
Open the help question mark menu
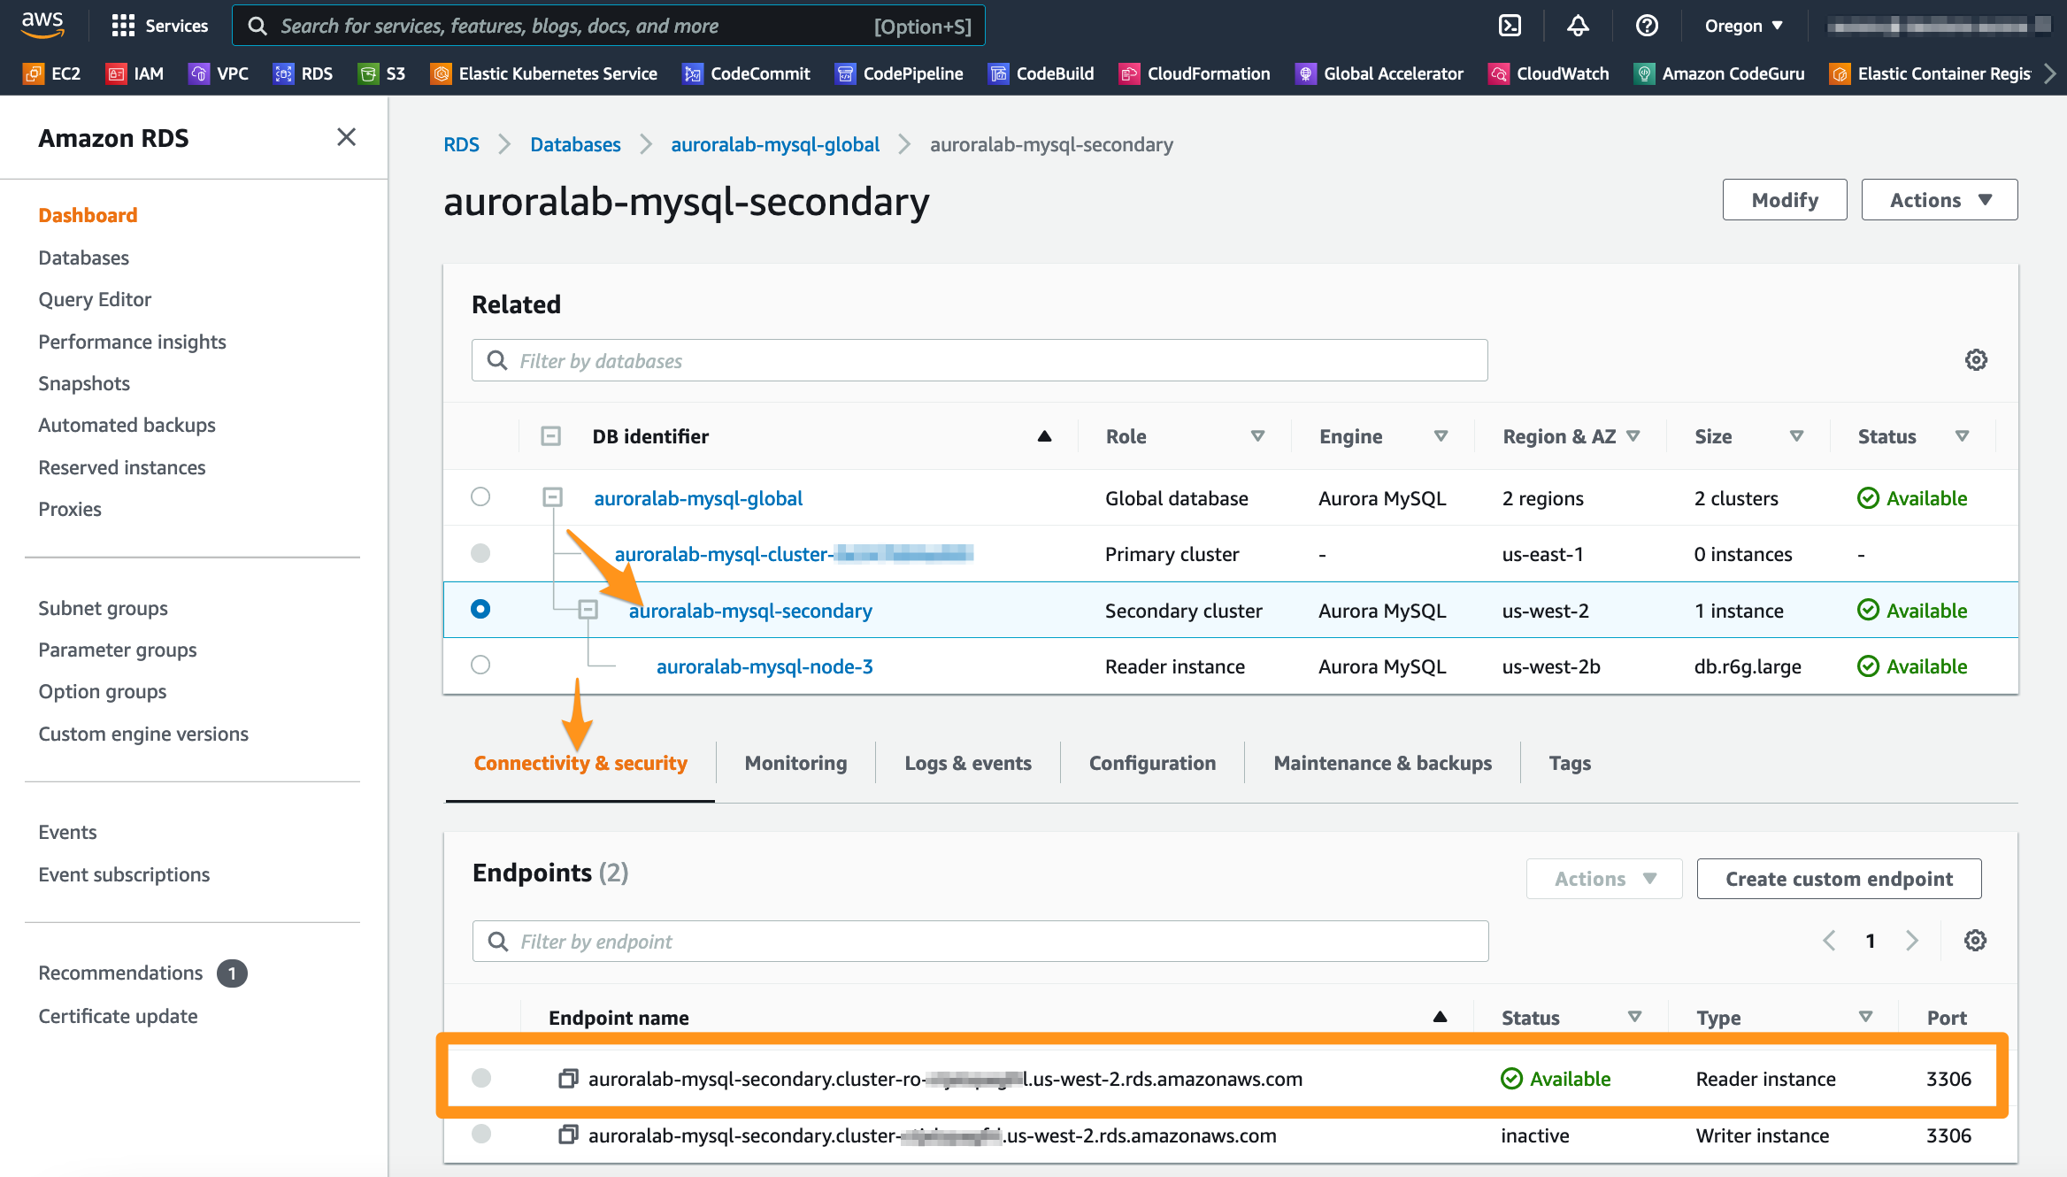click(x=1647, y=26)
